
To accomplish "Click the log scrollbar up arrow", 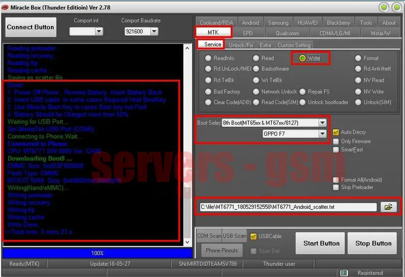I will pyautogui.click(x=187, y=48).
